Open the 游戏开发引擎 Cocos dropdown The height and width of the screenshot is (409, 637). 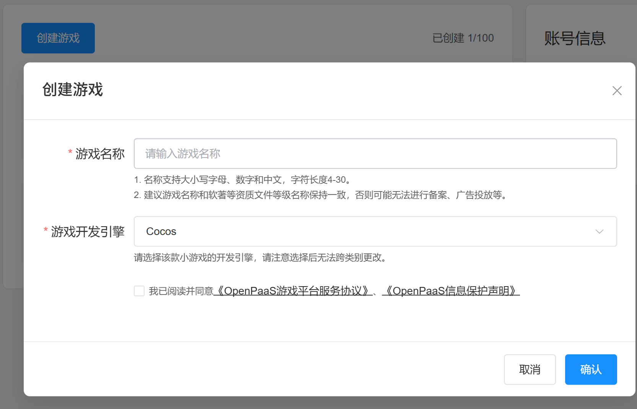click(x=375, y=231)
